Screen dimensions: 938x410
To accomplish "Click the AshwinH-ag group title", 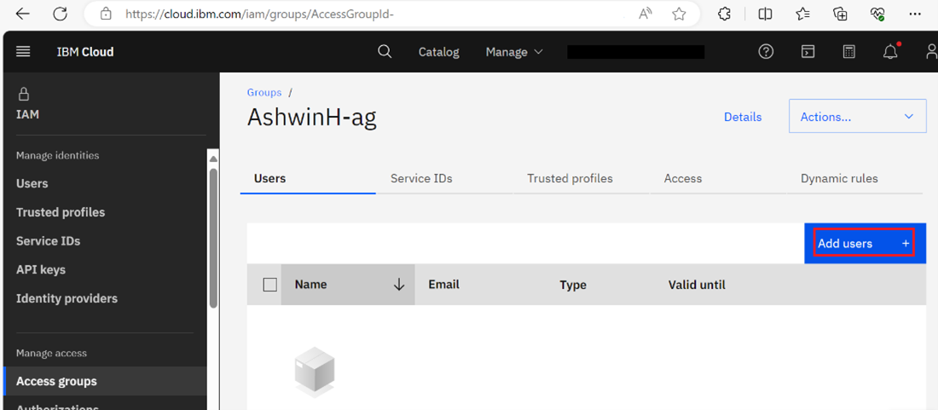I will pyautogui.click(x=311, y=118).
